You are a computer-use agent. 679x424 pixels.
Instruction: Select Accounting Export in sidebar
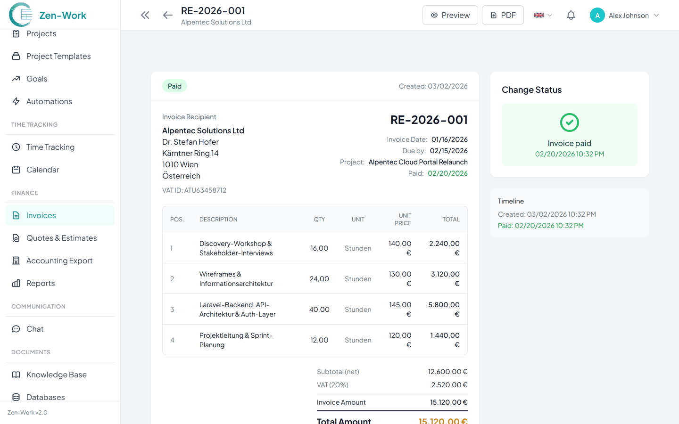point(59,261)
